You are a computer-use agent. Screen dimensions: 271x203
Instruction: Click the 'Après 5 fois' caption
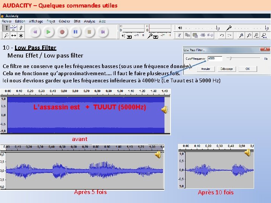point(90,192)
